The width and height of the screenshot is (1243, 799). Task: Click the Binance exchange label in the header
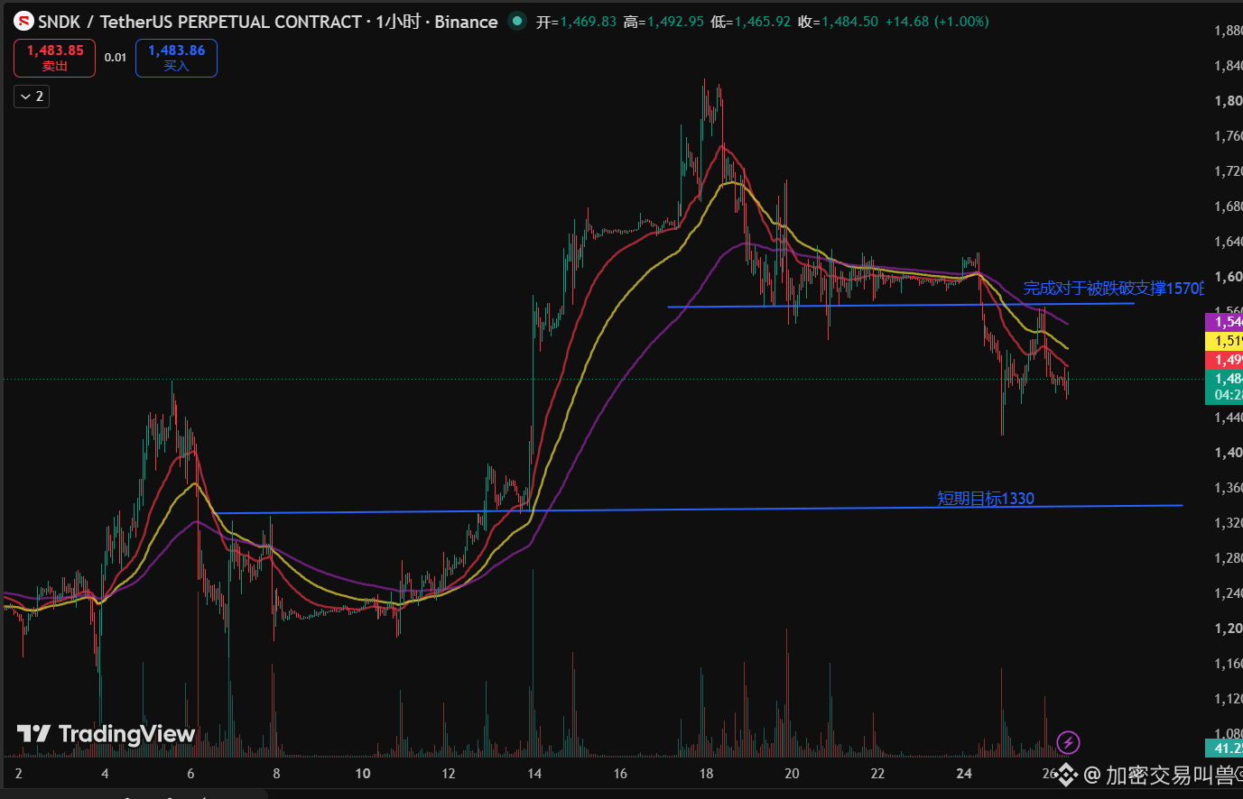coord(466,22)
